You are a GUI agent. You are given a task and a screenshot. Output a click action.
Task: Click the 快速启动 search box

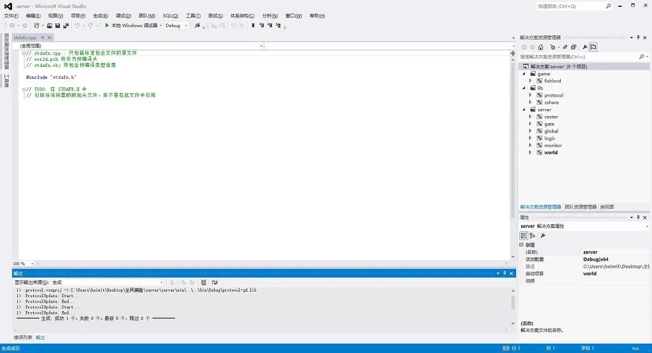[574, 6]
